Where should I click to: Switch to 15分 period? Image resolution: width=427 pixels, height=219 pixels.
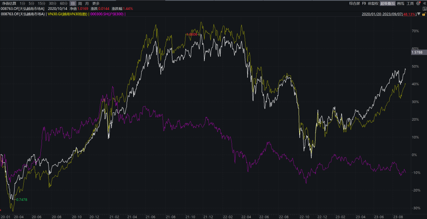pos(42,4)
